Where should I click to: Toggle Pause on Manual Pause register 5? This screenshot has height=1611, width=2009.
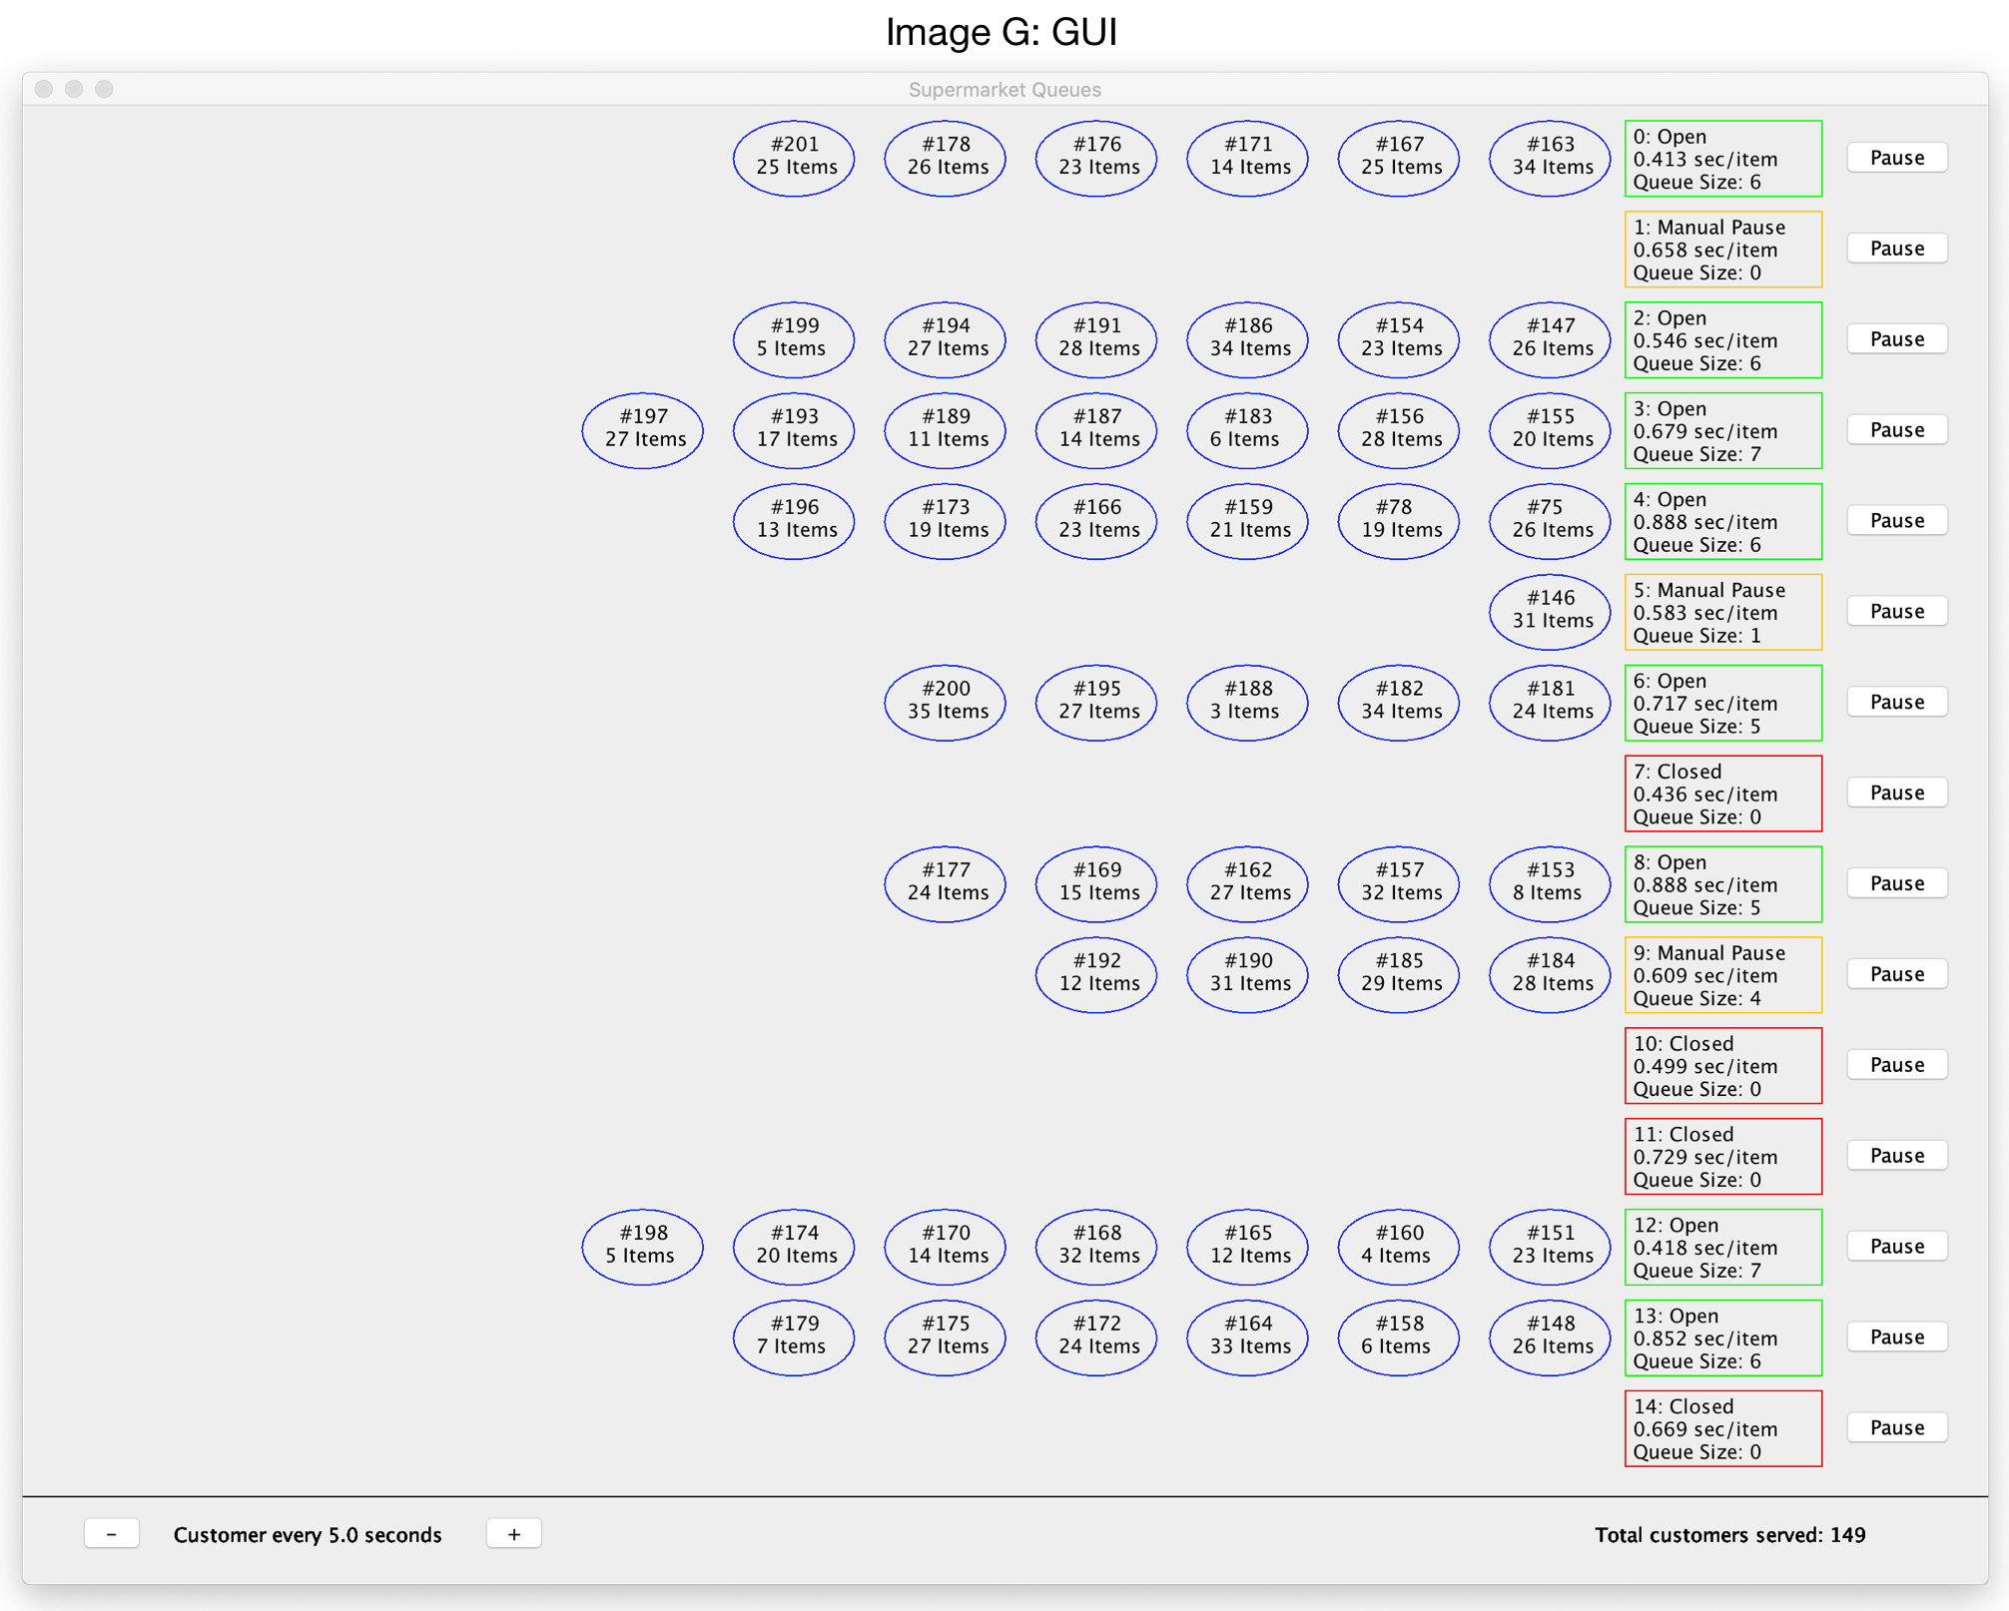click(1896, 611)
